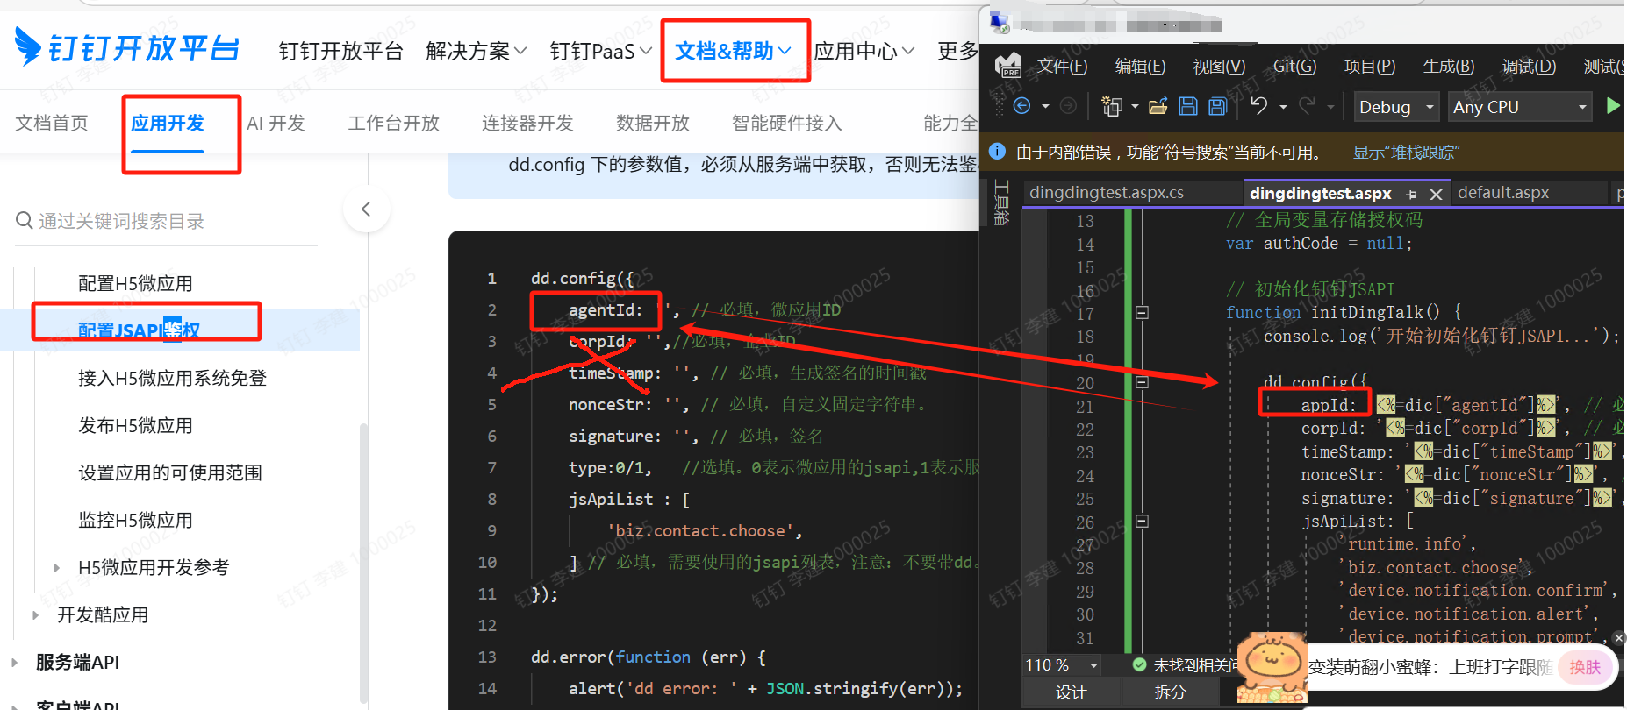
Task: Expand the 解决方案 menu
Action: click(477, 51)
